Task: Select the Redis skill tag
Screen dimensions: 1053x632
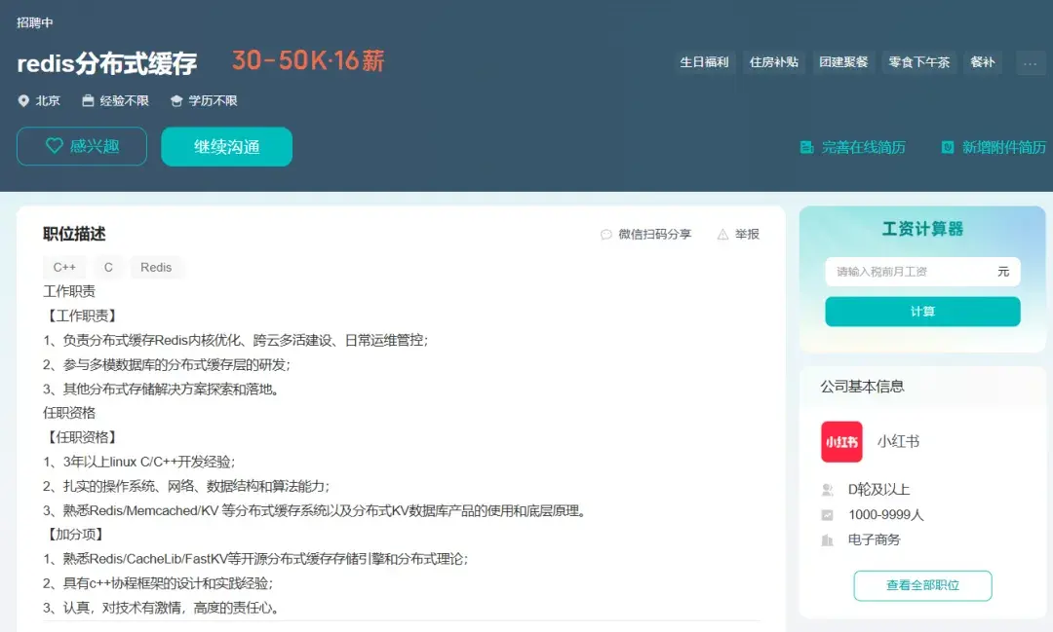Action: tap(157, 267)
